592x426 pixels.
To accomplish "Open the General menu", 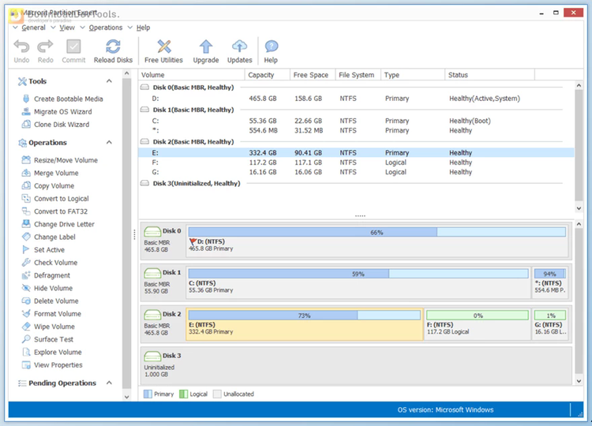I will [33, 28].
